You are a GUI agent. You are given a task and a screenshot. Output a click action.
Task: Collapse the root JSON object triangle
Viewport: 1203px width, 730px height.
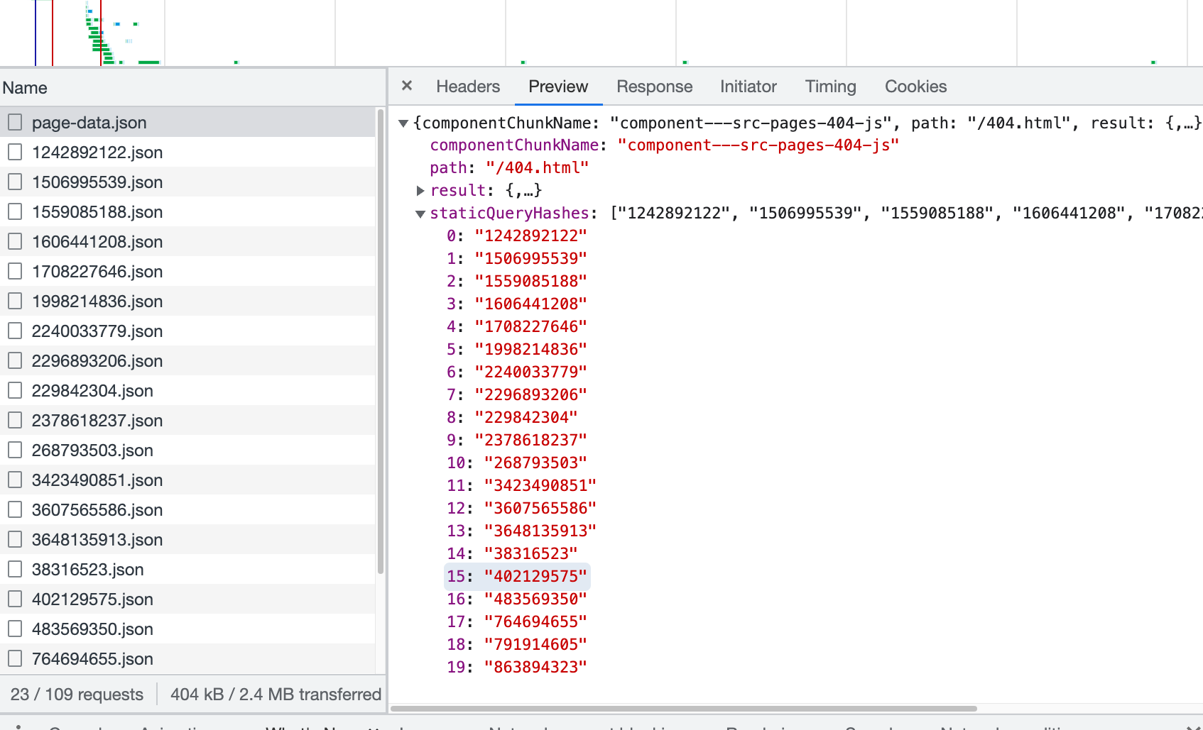pos(403,123)
